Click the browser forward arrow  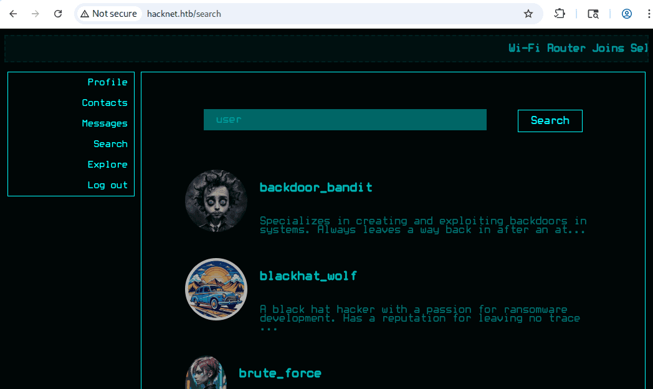pyautogui.click(x=36, y=14)
